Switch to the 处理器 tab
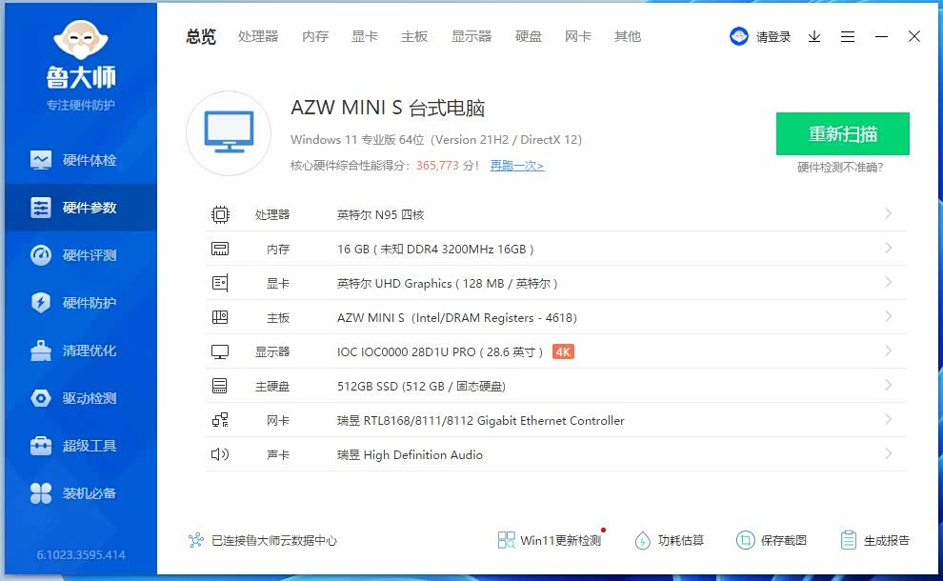The height and width of the screenshot is (581, 943). [x=258, y=37]
